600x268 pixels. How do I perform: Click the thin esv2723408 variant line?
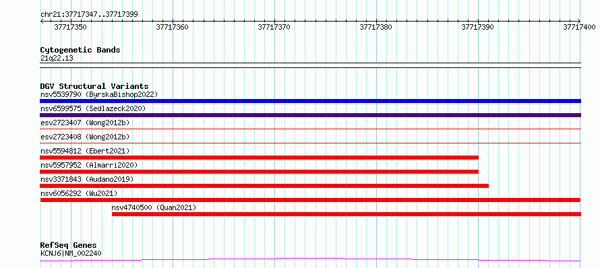pyautogui.click(x=310, y=143)
